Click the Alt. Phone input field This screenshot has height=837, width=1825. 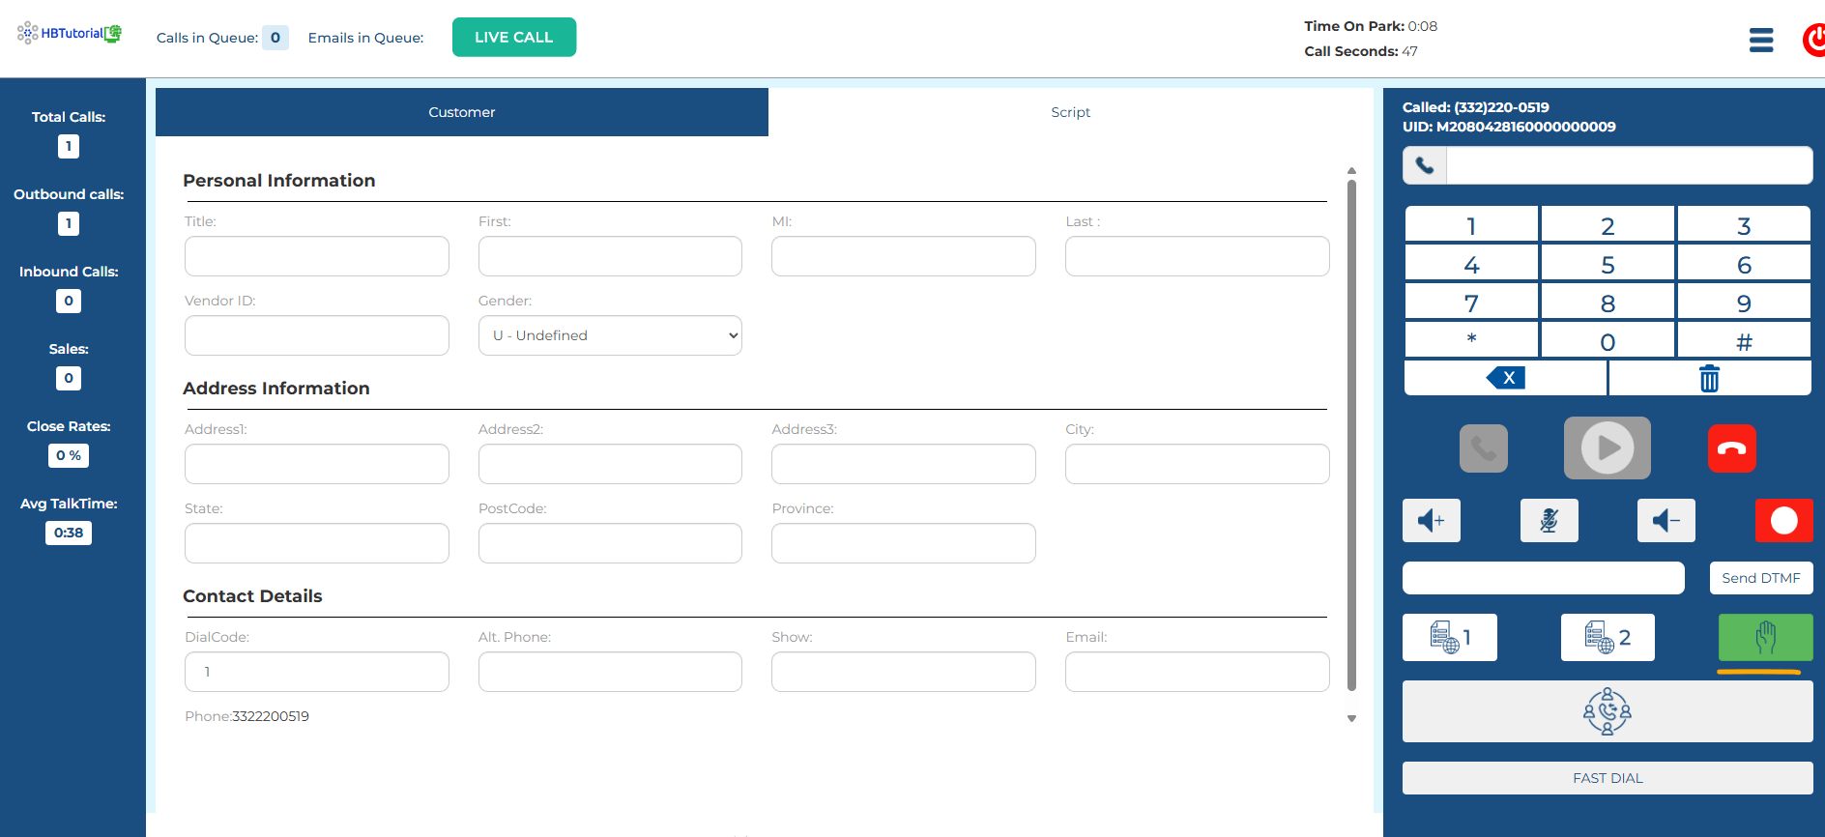coord(610,672)
